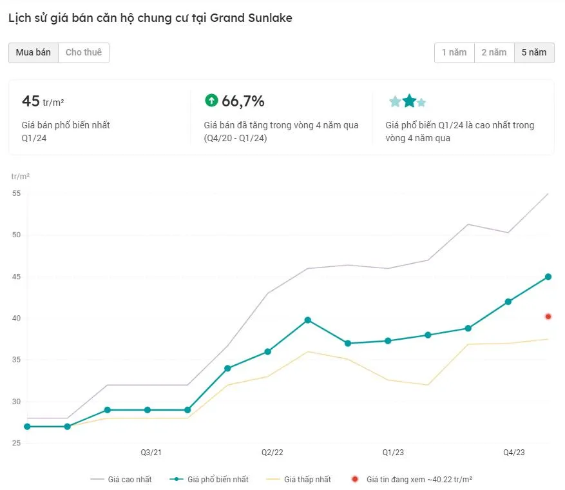The image size is (565, 490).
Task: Click the Q4/23 label on the time axis
Action: (x=514, y=453)
